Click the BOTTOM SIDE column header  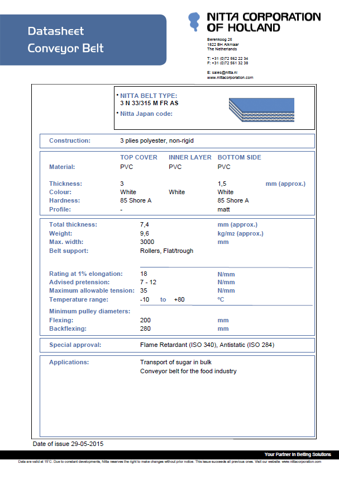coord(240,157)
